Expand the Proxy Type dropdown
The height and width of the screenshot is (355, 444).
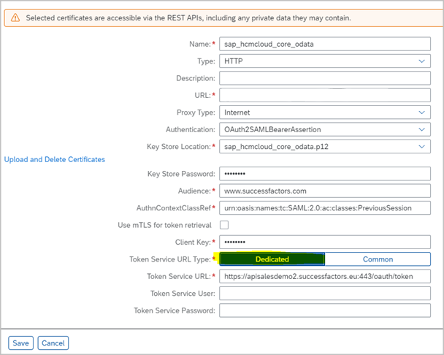(325, 112)
